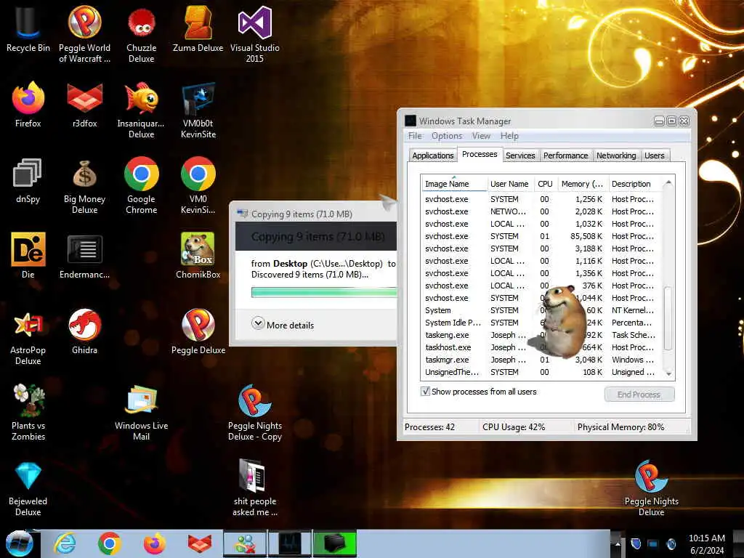Select the r3dfox desktop icon
The height and width of the screenshot is (558, 744).
click(84, 105)
